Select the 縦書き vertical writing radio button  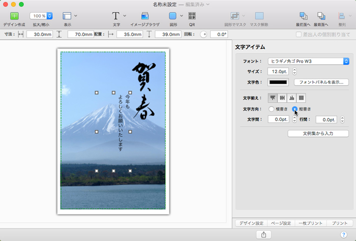point(295,109)
